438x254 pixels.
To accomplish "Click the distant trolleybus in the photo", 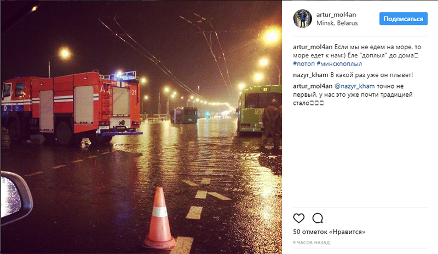I will tap(184, 115).
